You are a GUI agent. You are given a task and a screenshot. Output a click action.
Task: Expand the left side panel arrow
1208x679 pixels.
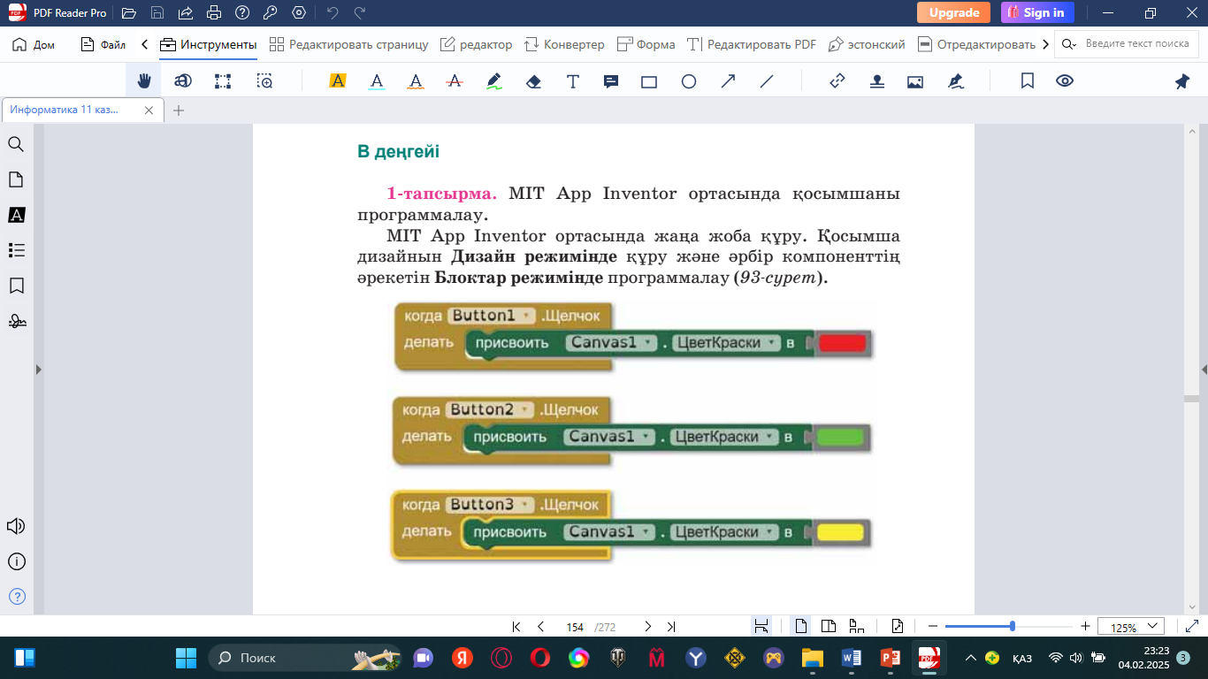point(38,370)
